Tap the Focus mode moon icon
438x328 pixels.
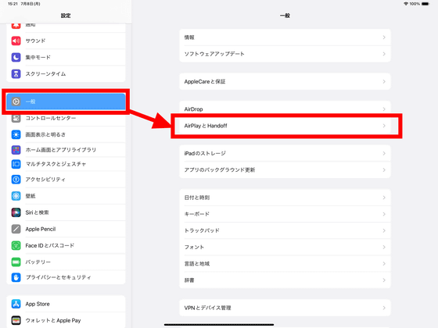click(x=16, y=58)
